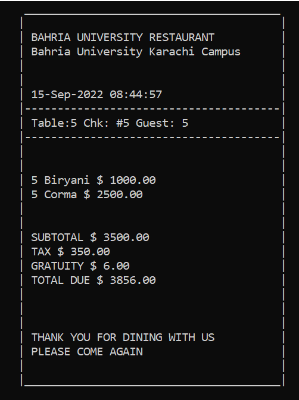This screenshot has height=400, width=299.
Task: Click the Chk: #5 text
Action: click(106, 123)
